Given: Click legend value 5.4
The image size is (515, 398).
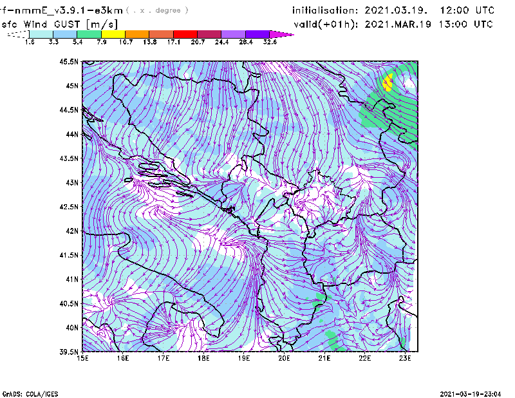Looking at the screenshot, I should [x=77, y=42].
